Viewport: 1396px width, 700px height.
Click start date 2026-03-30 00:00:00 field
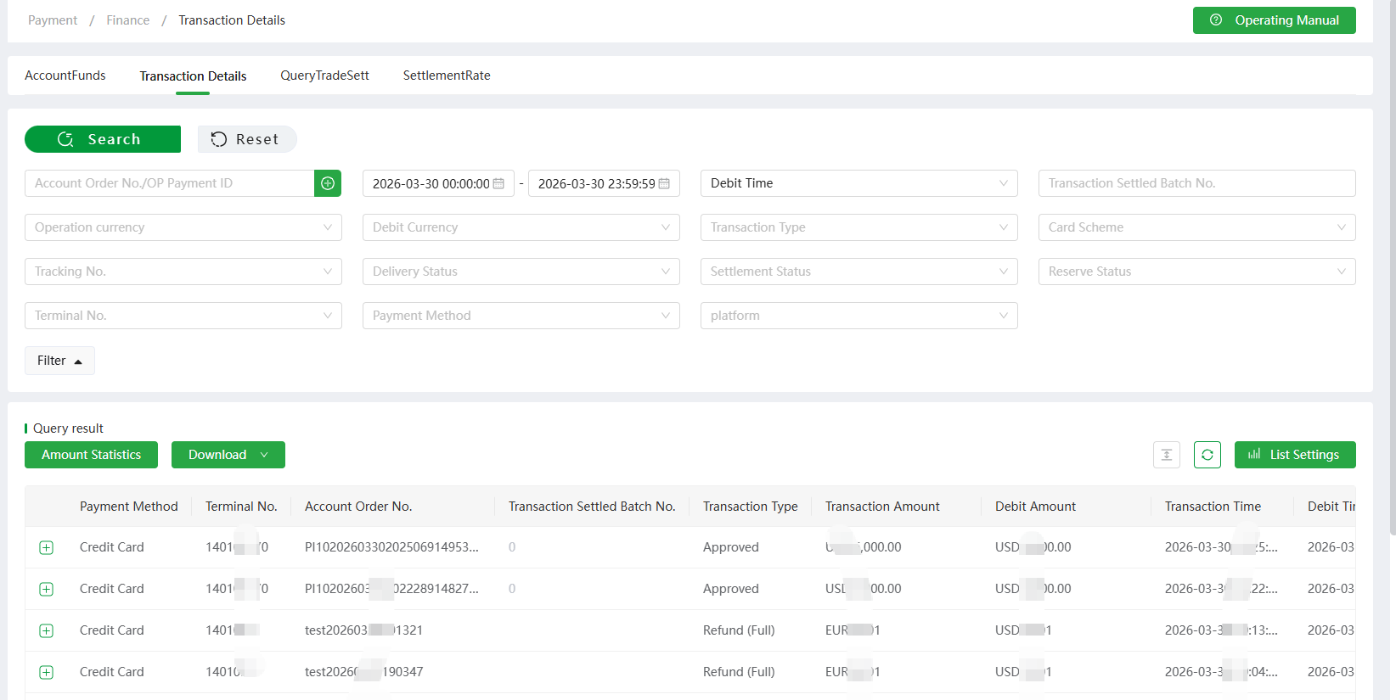pyautogui.click(x=438, y=183)
